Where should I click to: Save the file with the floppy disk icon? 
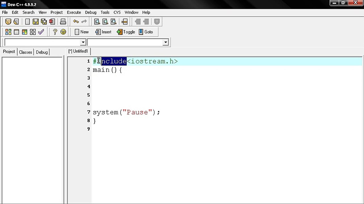35,22
